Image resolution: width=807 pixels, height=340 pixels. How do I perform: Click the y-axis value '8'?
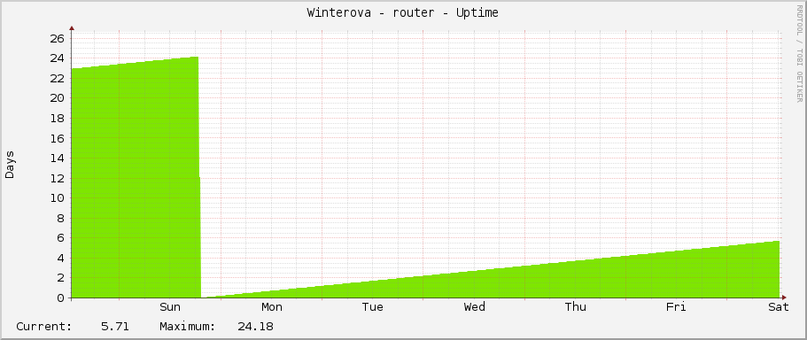tap(61, 218)
